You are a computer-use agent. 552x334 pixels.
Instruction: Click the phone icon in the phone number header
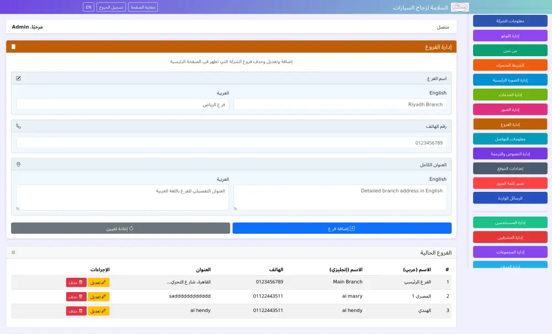point(18,126)
